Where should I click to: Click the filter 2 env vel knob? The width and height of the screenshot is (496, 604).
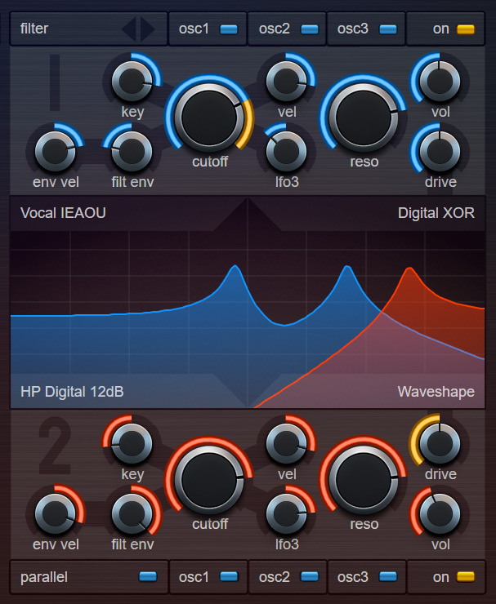[x=56, y=513]
